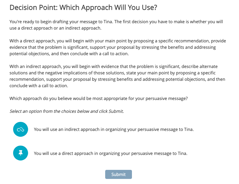Viewport: 239px width, 184px height.
Task: Click the Submit button
Action: click(118, 174)
